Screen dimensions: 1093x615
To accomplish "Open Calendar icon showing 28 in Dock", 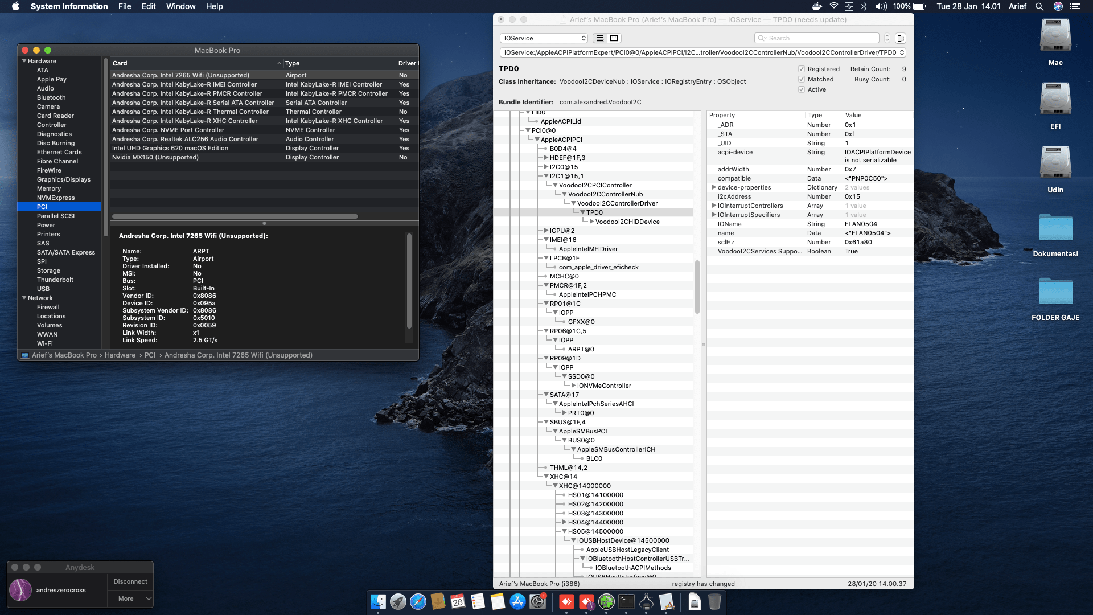I will click(458, 601).
